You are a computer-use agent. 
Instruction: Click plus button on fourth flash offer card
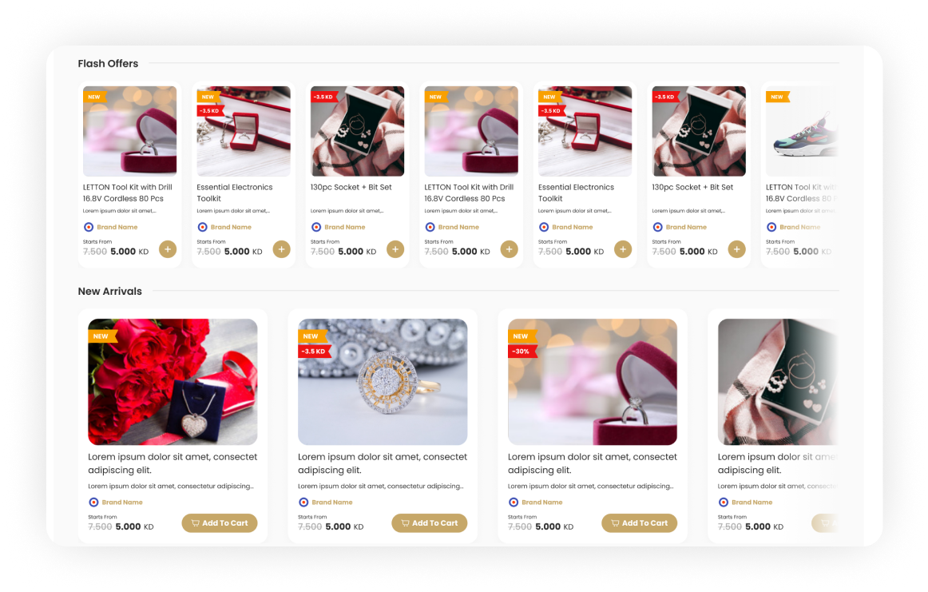tap(509, 249)
